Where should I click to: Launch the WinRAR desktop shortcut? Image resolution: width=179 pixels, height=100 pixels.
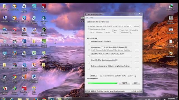pos(15,66)
